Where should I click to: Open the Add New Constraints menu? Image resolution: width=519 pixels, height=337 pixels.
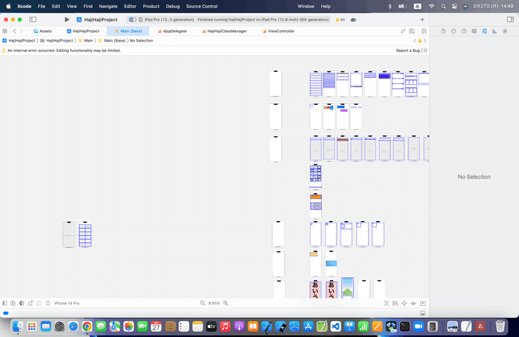point(404,303)
